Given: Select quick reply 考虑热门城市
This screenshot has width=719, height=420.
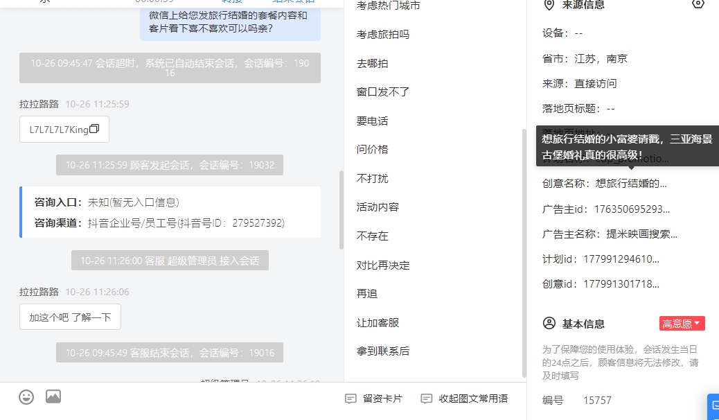Looking at the screenshot, I should (389, 6).
